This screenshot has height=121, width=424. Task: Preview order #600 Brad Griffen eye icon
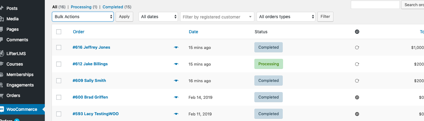[x=176, y=97]
